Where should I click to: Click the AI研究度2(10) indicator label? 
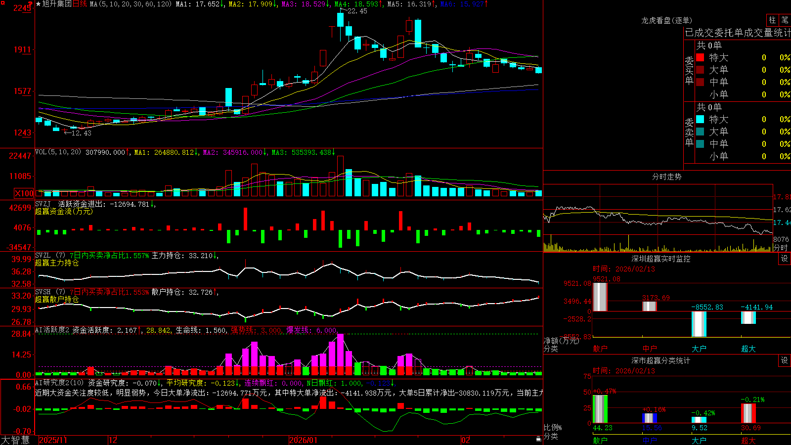coord(60,383)
